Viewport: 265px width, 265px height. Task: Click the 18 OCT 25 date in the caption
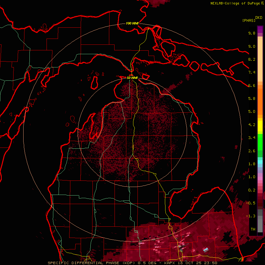189,263
